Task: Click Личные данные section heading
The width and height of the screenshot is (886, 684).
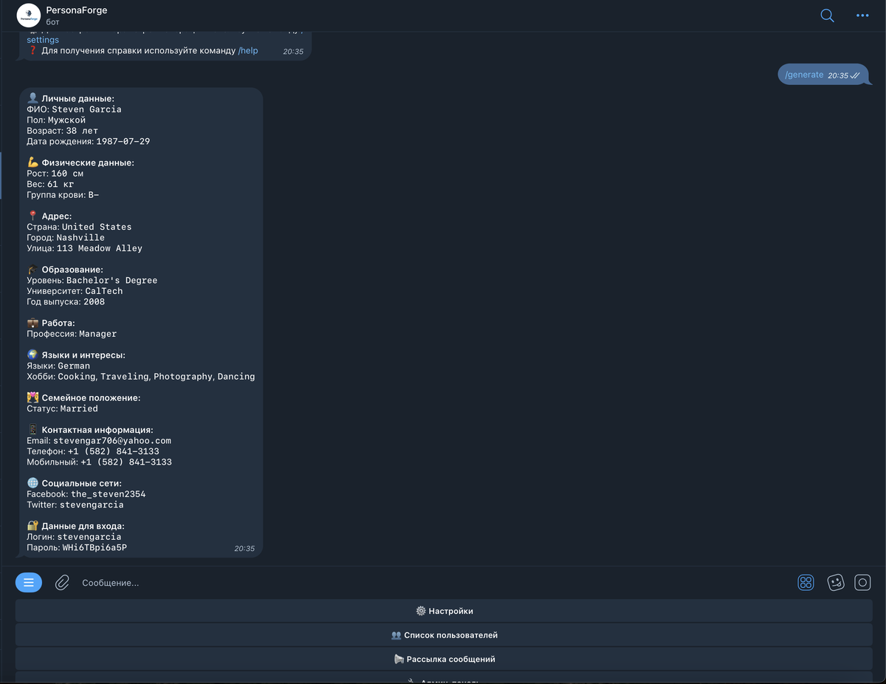Action: [x=78, y=98]
